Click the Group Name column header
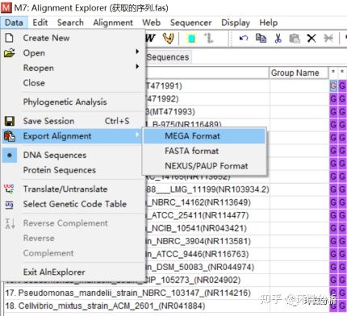Image resolution: width=347 pixels, height=316 pixels. (x=299, y=73)
